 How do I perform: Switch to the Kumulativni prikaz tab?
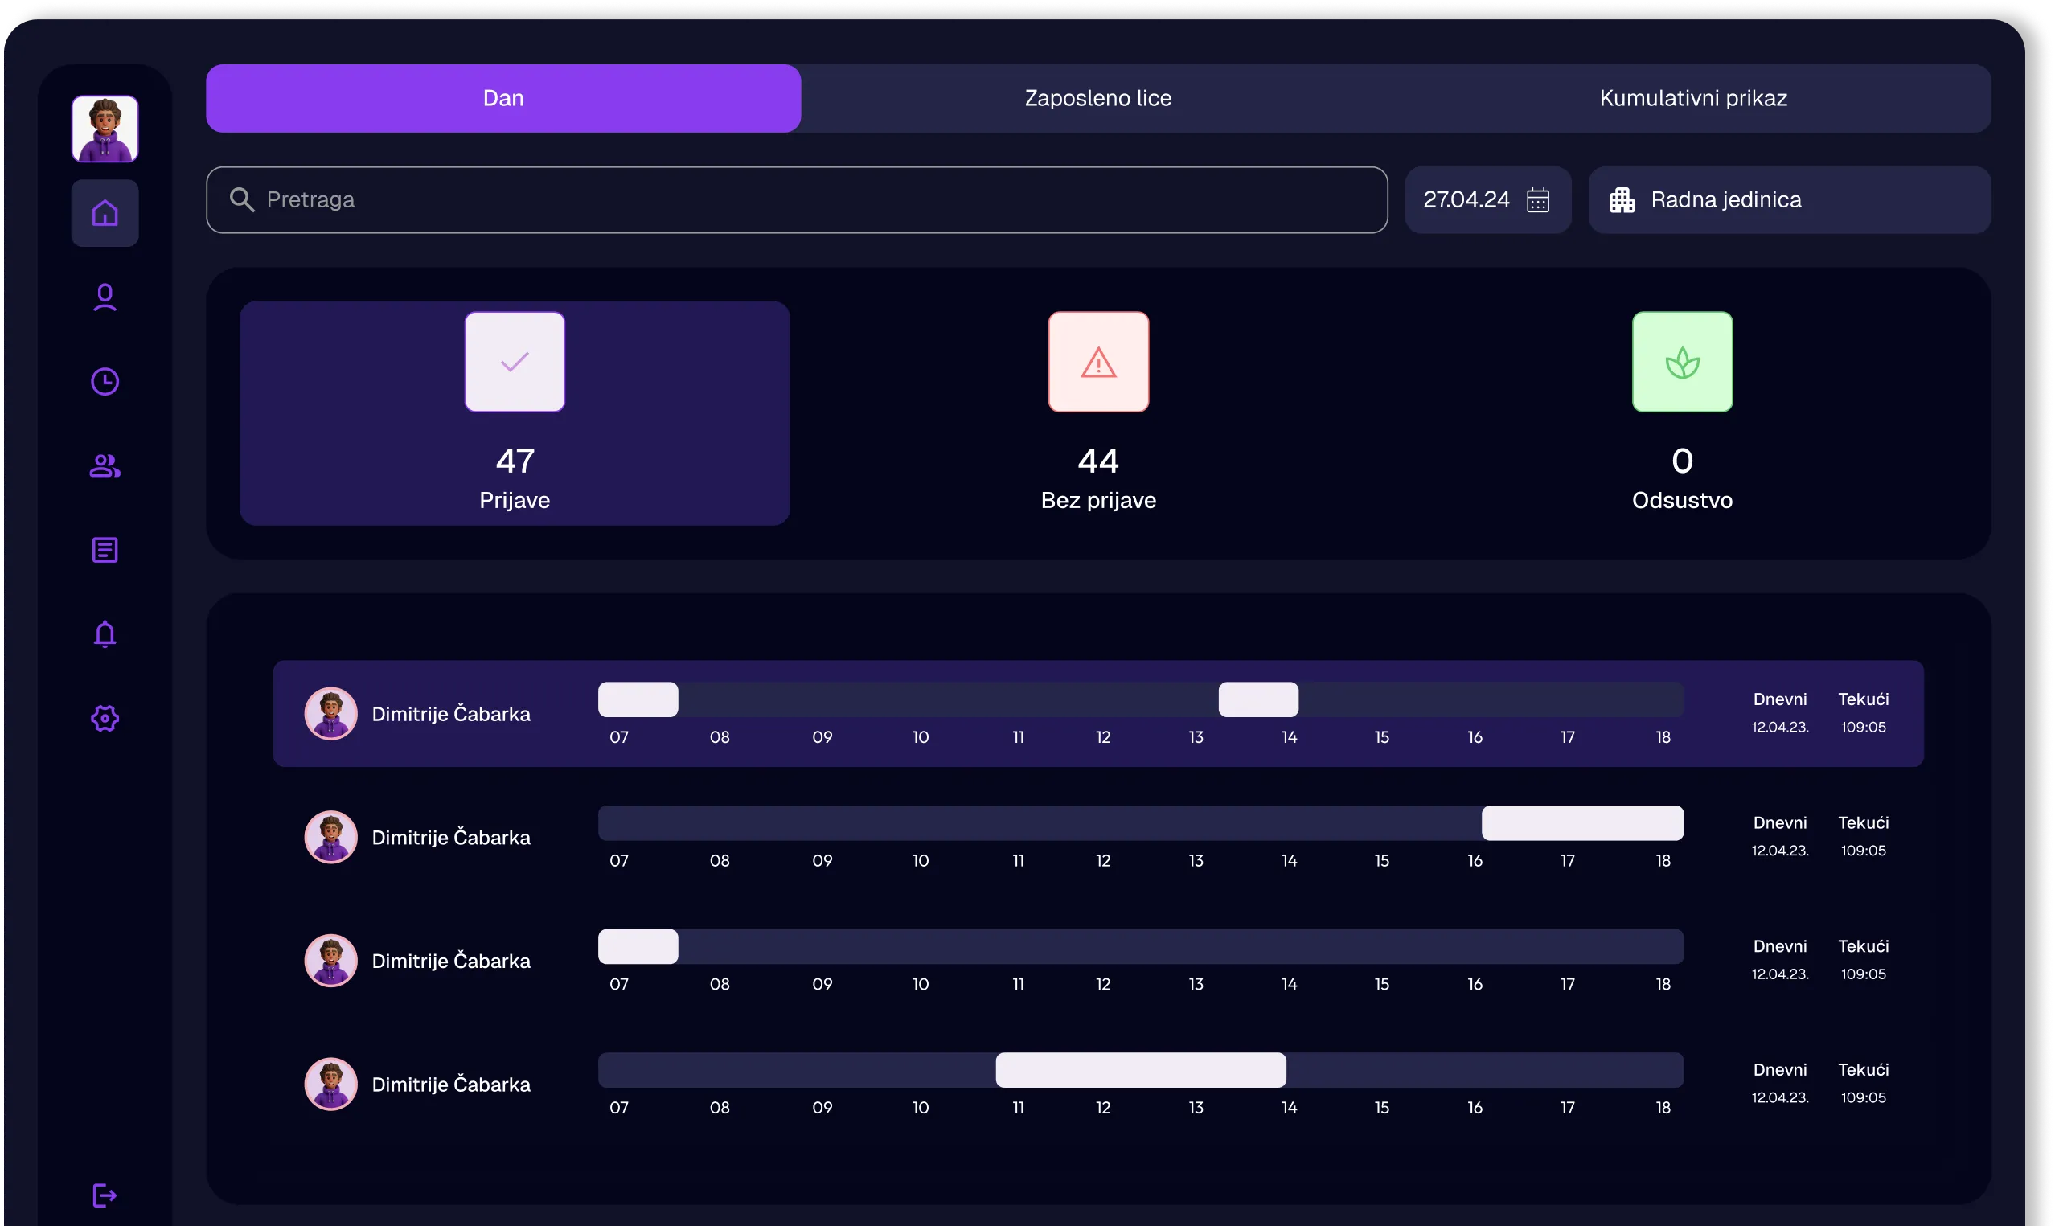(x=1693, y=98)
